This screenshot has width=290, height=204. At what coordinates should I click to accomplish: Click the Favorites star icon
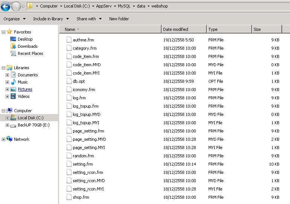(x=9, y=32)
